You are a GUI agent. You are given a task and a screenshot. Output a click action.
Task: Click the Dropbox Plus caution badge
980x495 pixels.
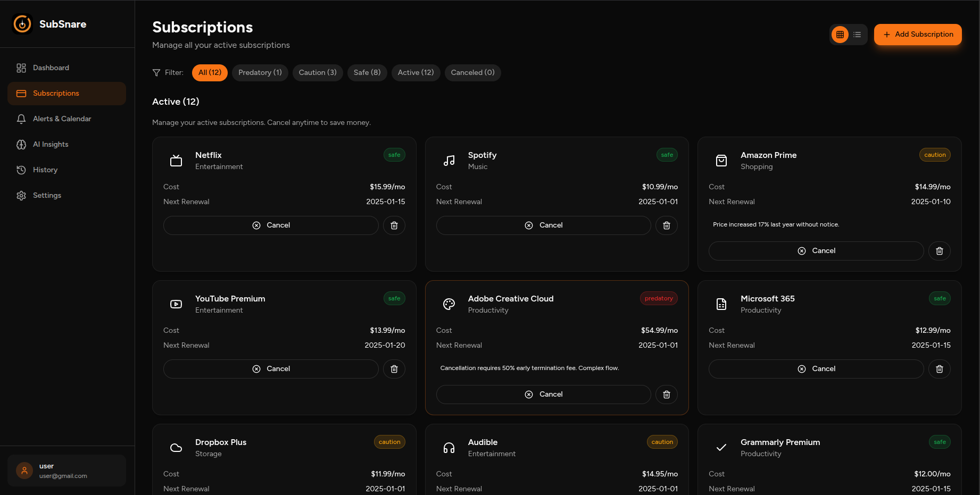point(389,442)
